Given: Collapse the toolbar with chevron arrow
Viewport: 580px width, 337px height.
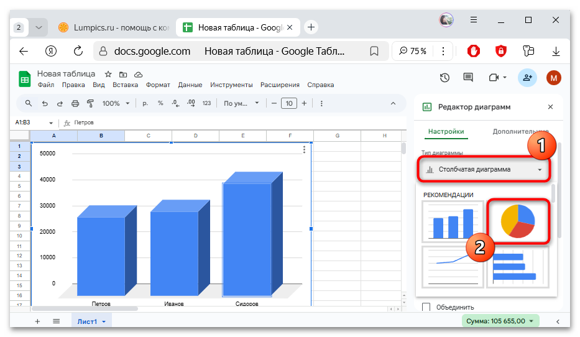Looking at the screenshot, I should (392, 103).
